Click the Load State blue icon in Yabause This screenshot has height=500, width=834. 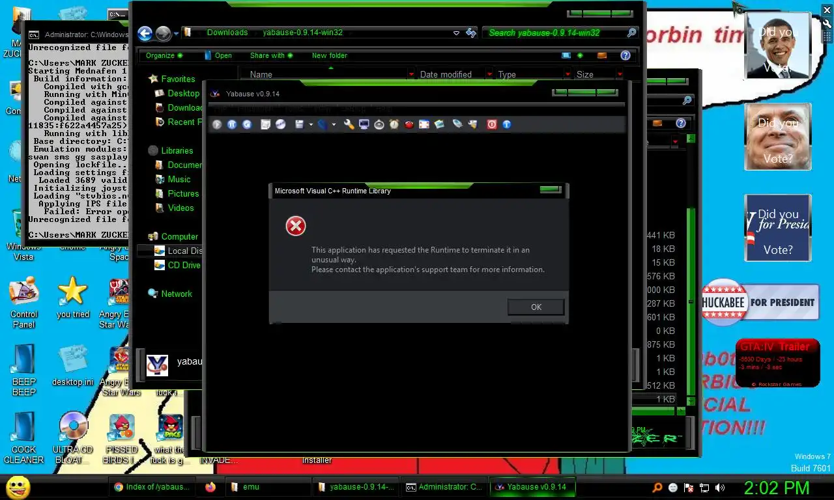pos(323,124)
